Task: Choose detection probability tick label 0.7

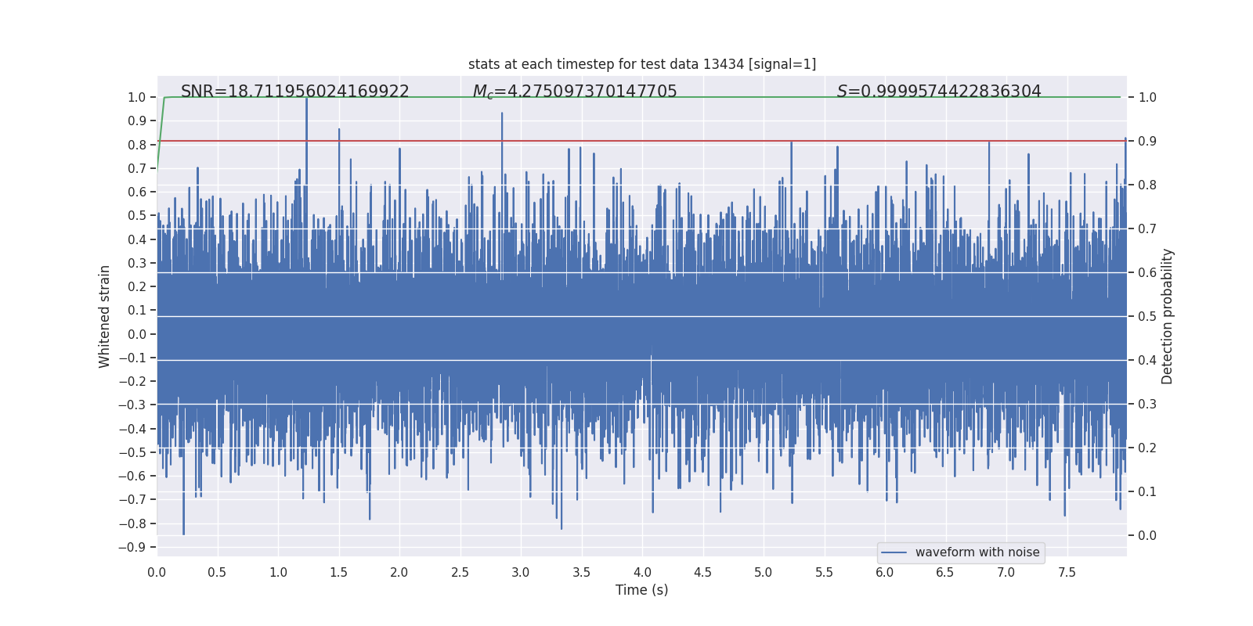Action: click(1147, 229)
